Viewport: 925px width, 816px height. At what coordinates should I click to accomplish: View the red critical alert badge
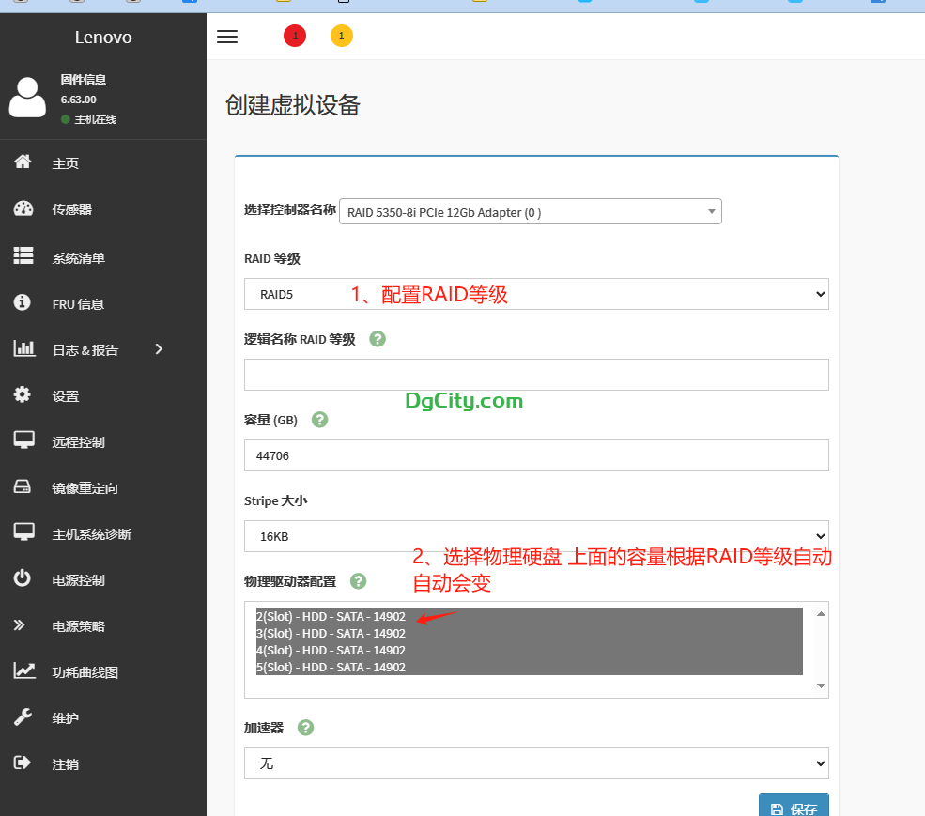tap(295, 35)
